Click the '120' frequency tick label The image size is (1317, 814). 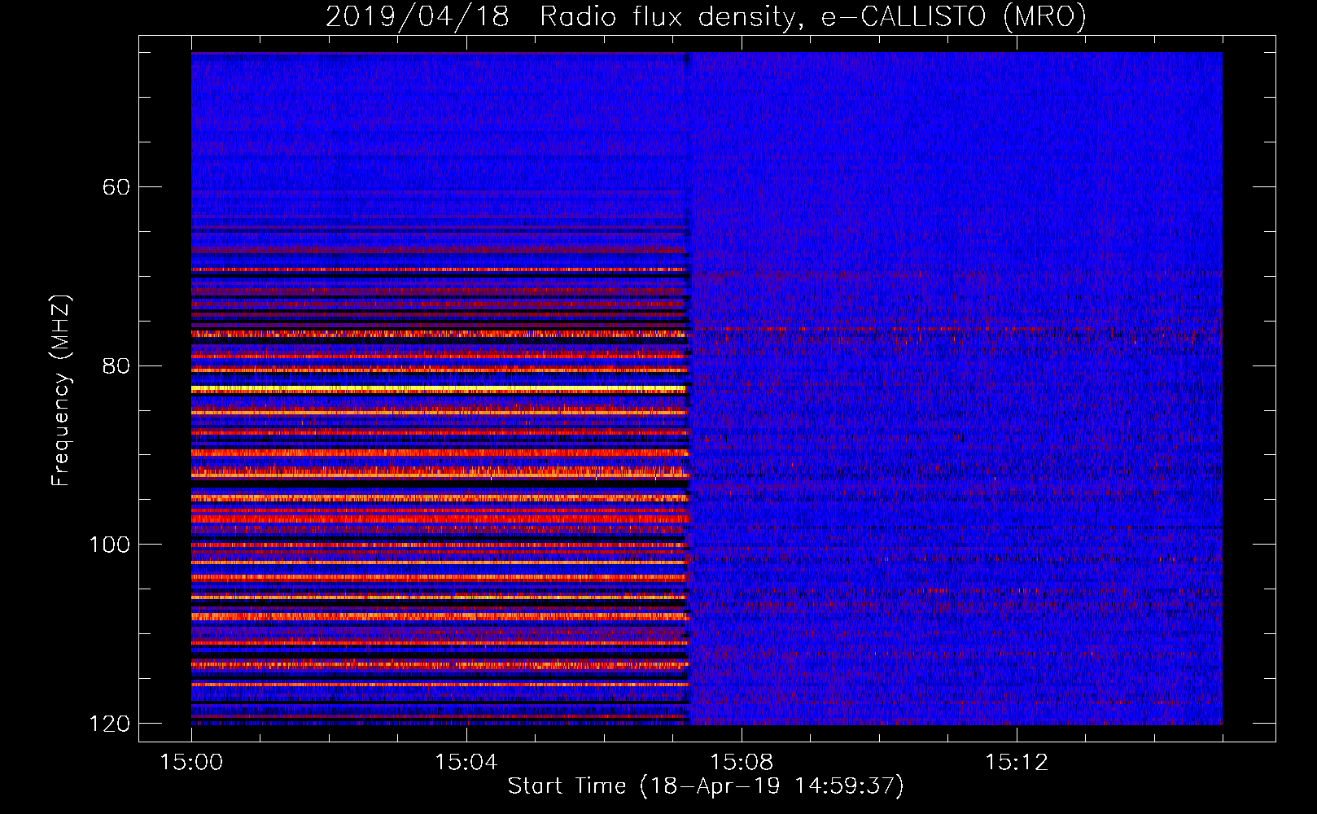pyautogui.click(x=109, y=724)
